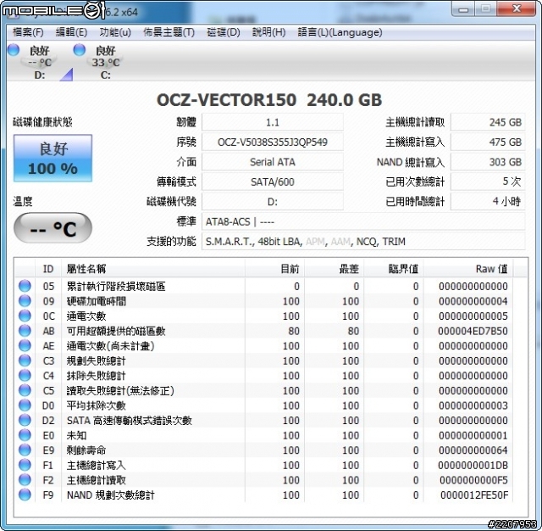This screenshot has height=531, width=542.
Task: Click status orb of attribute F2 row
Action: (25, 479)
